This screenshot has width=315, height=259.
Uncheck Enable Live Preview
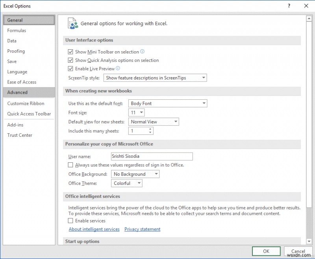pos(70,69)
